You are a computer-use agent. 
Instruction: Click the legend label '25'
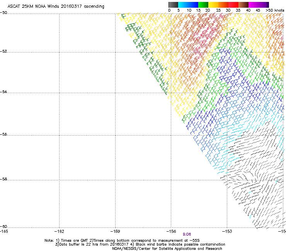point(218,10)
